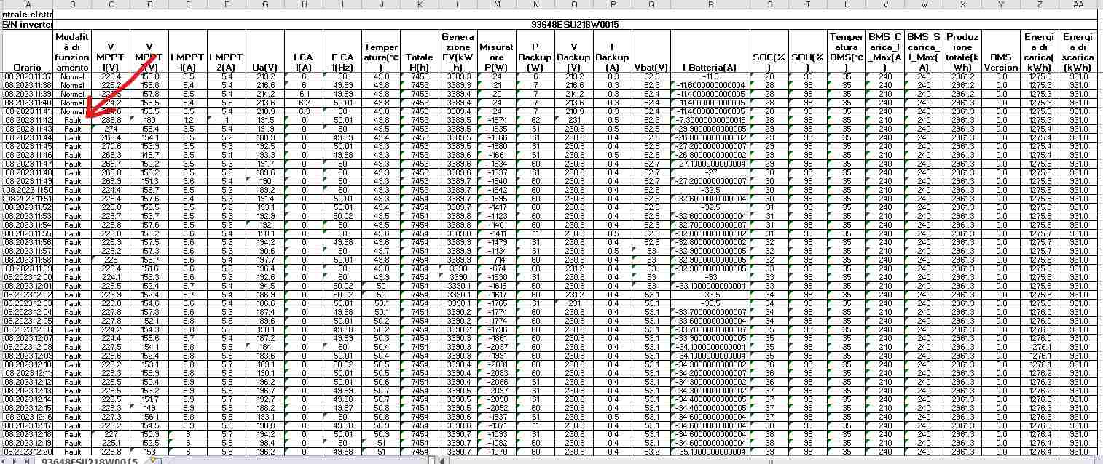Image resolution: width=1103 pixels, height=464 pixels.
Task: Click the 'BMS Version' header cell
Action: pos(1001,50)
